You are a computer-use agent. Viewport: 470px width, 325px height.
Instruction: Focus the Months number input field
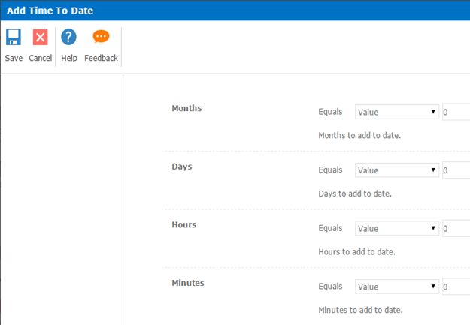456,112
